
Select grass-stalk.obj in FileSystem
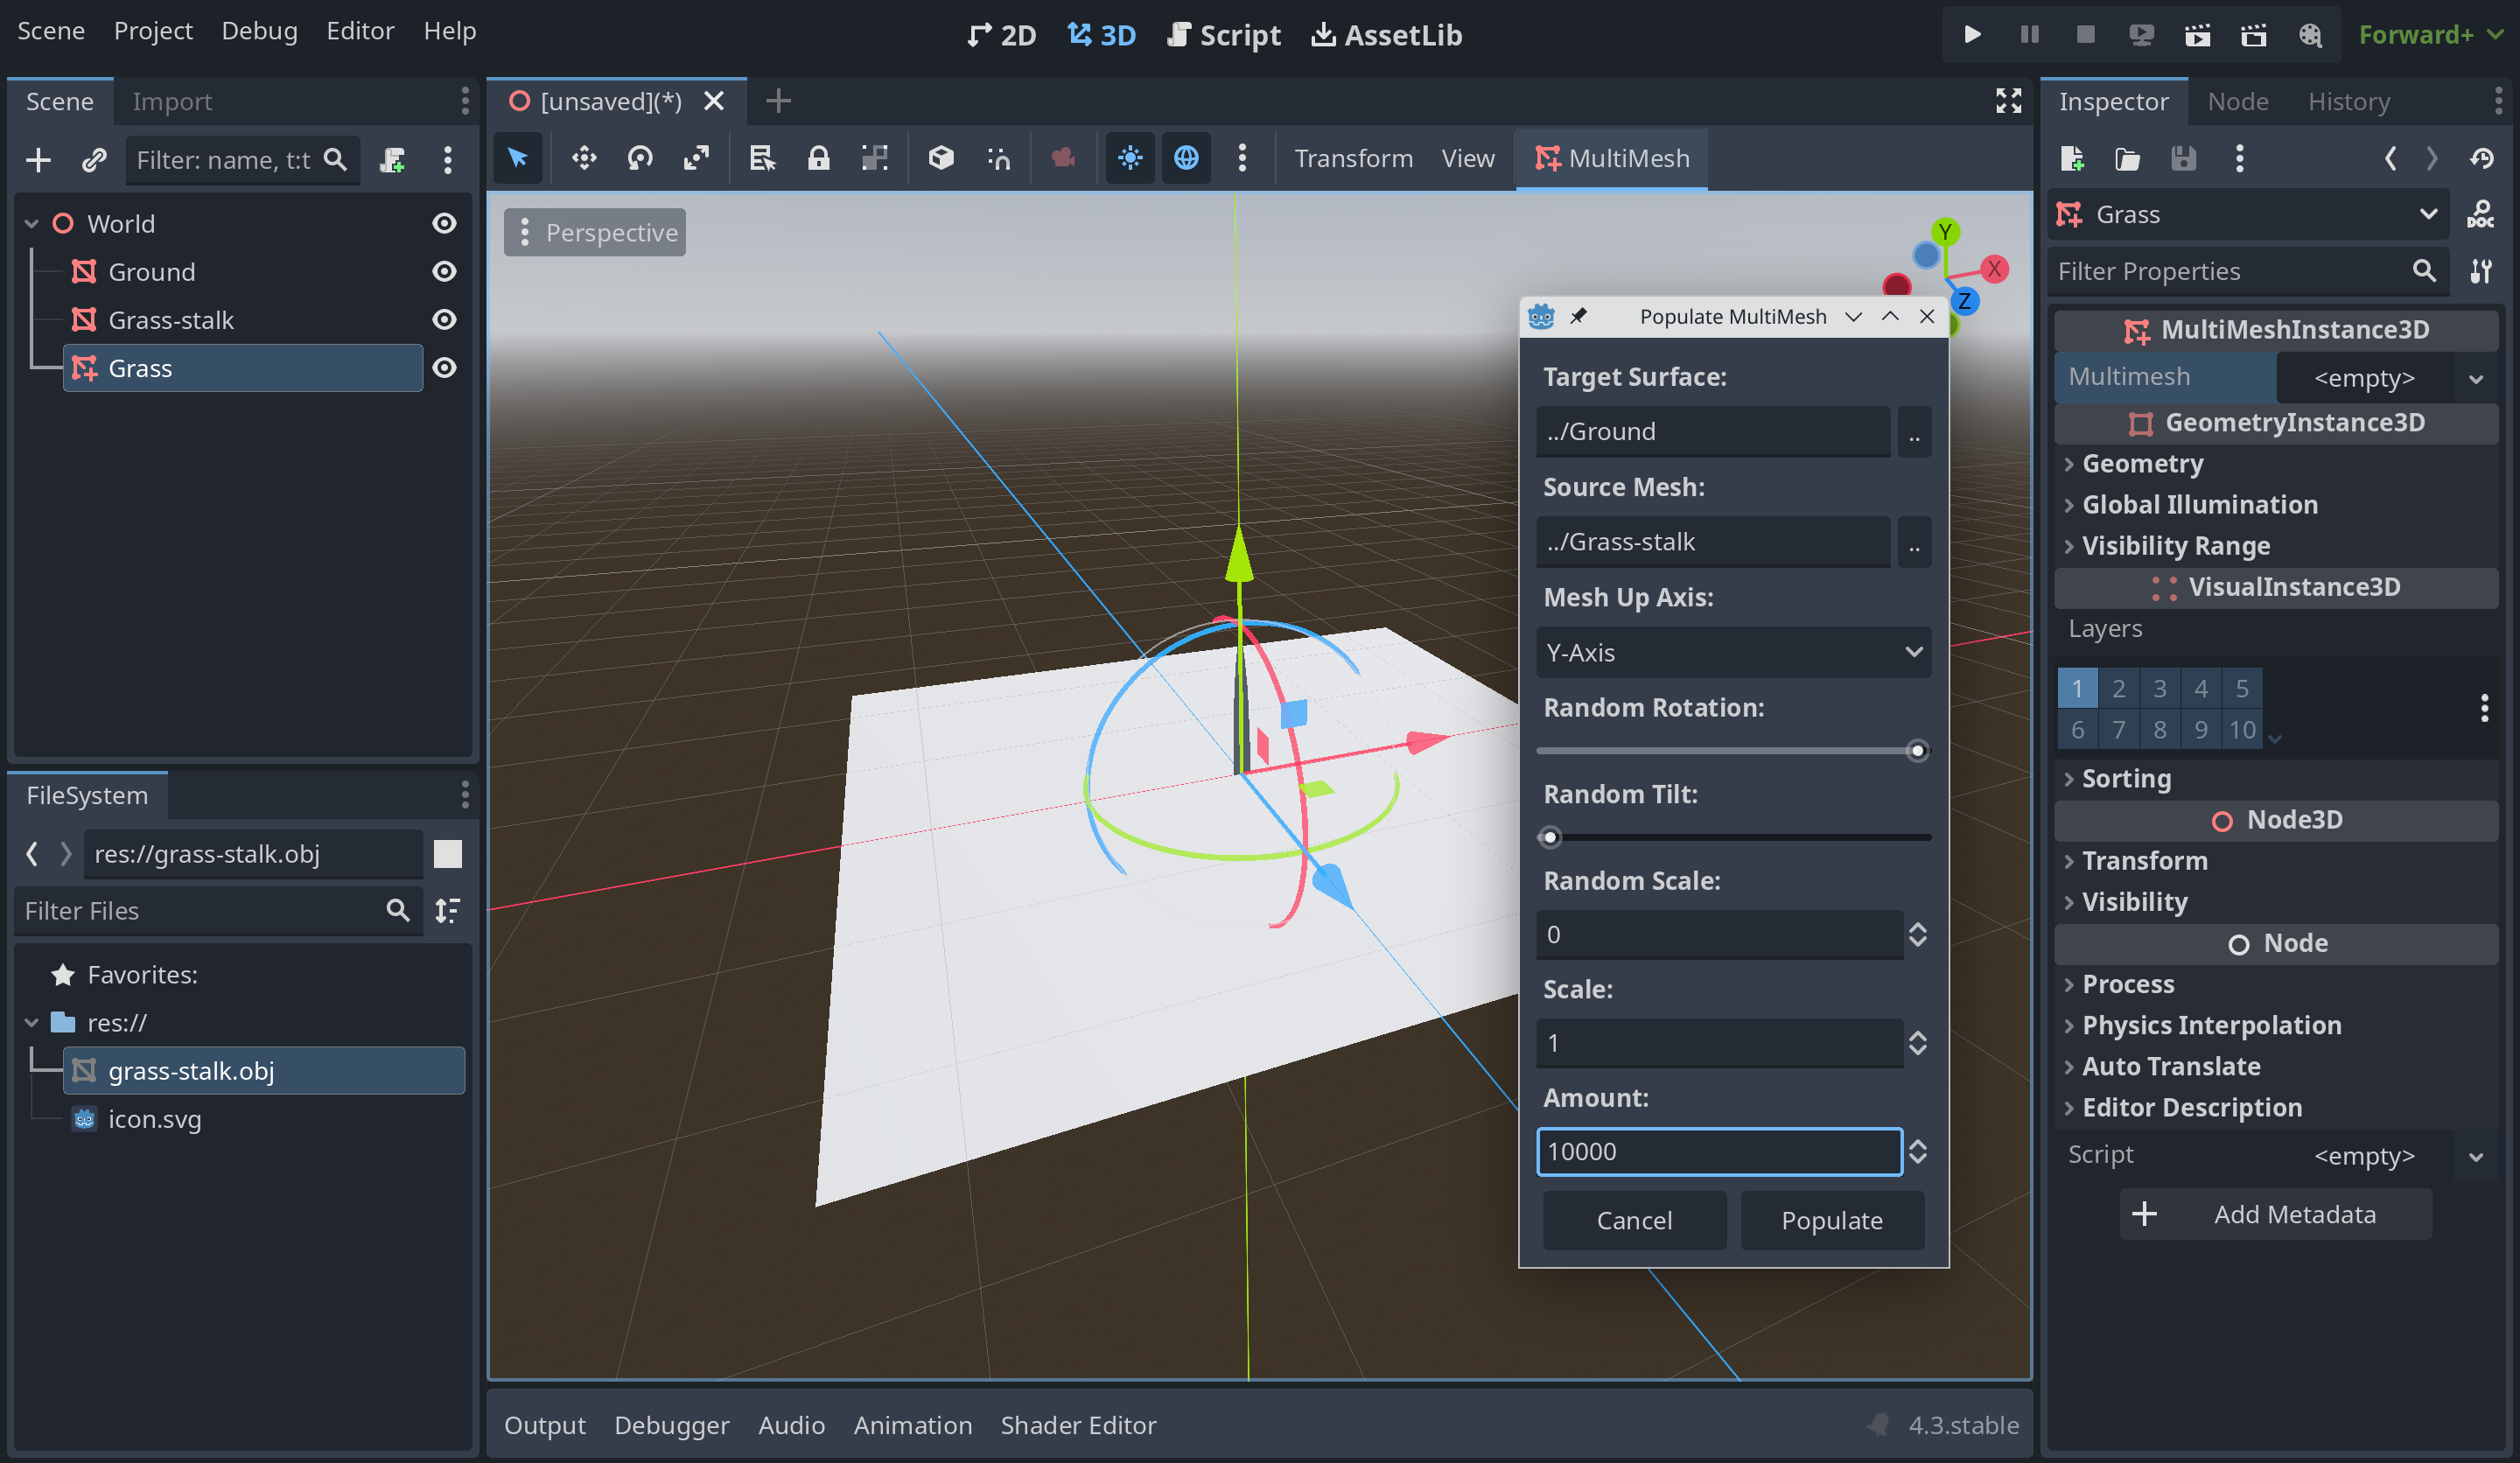pos(265,1070)
